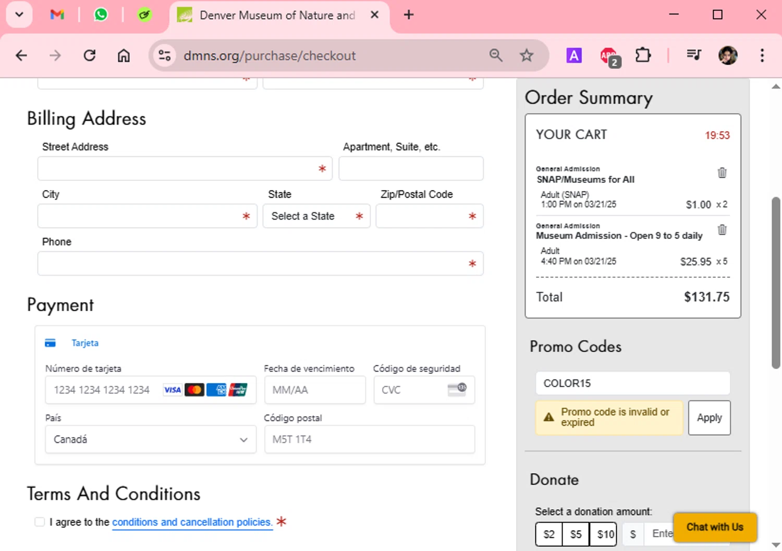Click the blue credit card icon
Viewport: 782px width, 551px height.
[50, 343]
